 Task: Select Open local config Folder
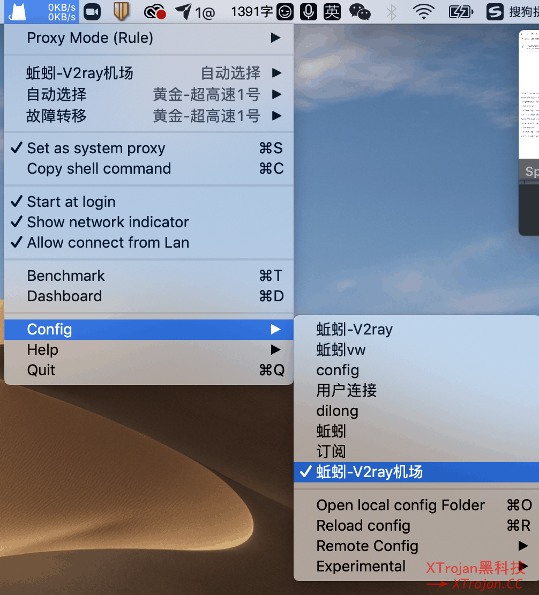point(416,505)
